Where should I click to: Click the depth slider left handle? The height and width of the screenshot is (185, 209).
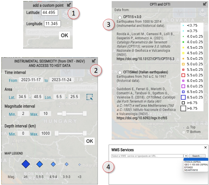[x=57, y=133]
